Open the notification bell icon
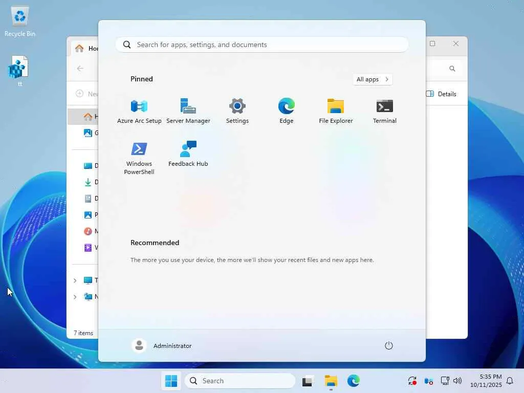Screen dimensions: 524x393 [510, 381]
